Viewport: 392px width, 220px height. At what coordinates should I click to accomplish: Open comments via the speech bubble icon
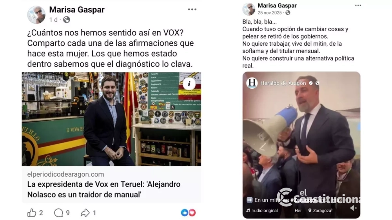(x=58, y=213)
